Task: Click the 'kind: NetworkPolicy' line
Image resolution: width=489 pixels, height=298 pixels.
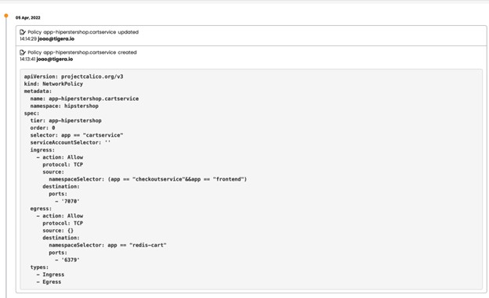Action: (x=53, y=84)
